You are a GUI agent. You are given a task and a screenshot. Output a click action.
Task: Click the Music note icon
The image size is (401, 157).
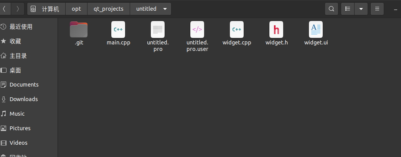3,114
